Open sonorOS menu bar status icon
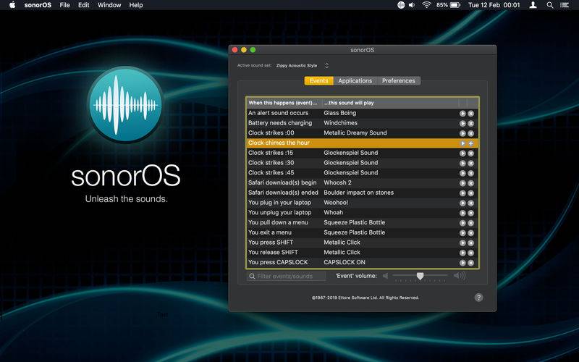The width and height of the screenshot is (579, 362). coord(401,5)
